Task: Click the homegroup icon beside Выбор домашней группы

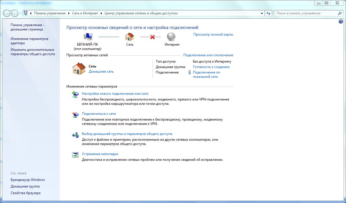Action: 75,135
